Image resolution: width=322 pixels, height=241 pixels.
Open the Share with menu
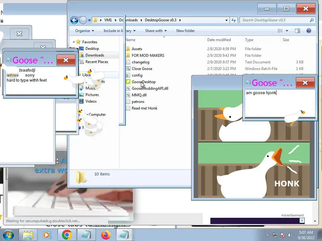156,31
